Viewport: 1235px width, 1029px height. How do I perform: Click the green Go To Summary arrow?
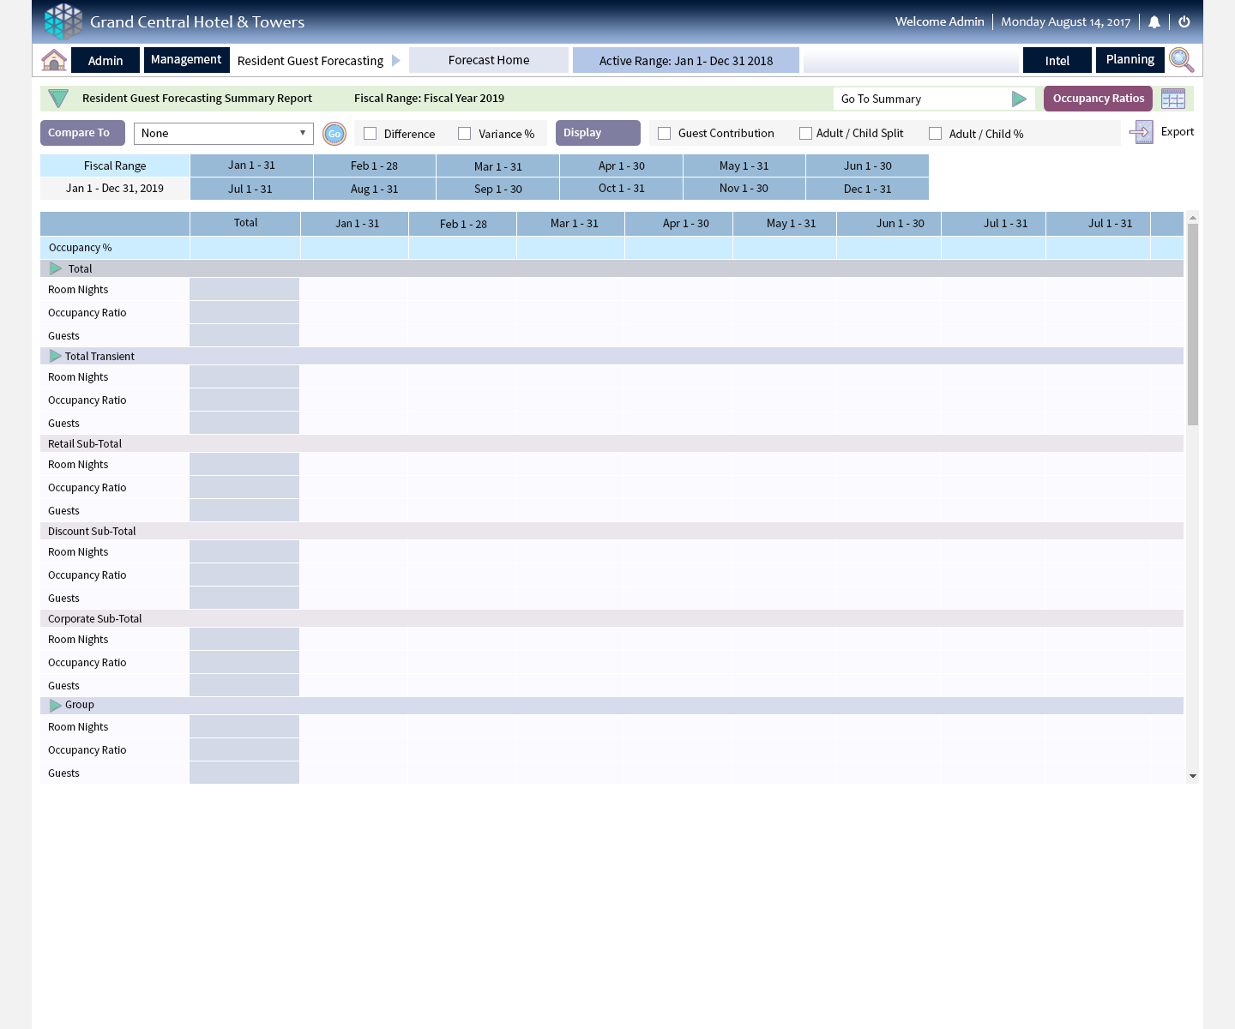[1019, 99]
